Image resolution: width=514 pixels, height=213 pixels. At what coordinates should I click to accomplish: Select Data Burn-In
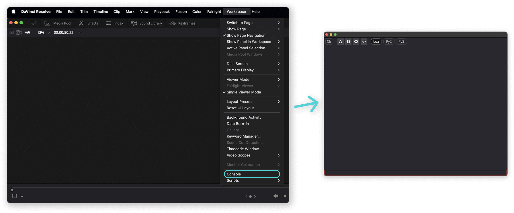pyautogui.click(x=252, y=124)
